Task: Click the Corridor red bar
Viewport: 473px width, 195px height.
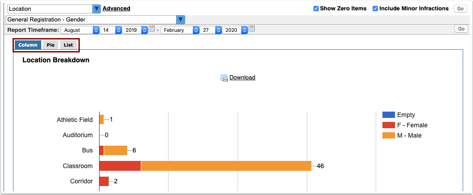Action: pyautogui.click(x=104, y=182)
